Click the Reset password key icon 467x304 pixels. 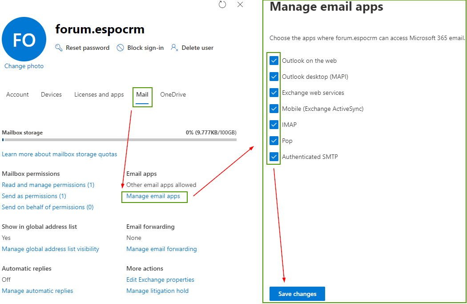[x=59, y=48]
